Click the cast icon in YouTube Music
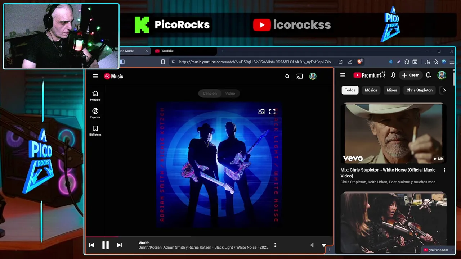This screenshot has width=461, height=259. point(300,76)
